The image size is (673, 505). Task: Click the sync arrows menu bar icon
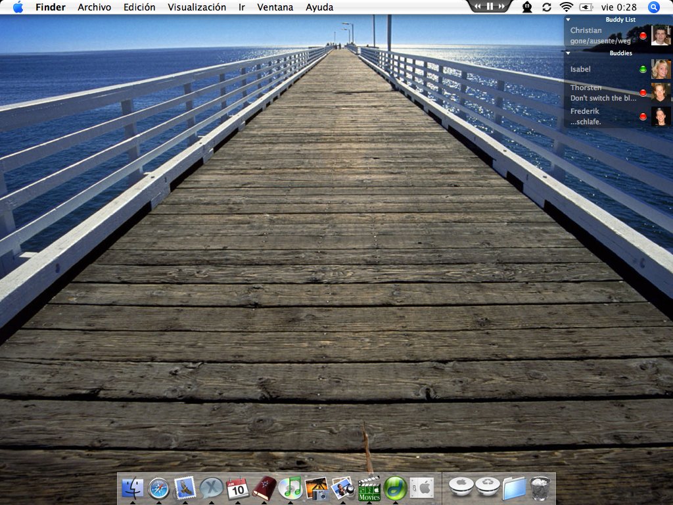pyautogui.click(x=546, y=7)
